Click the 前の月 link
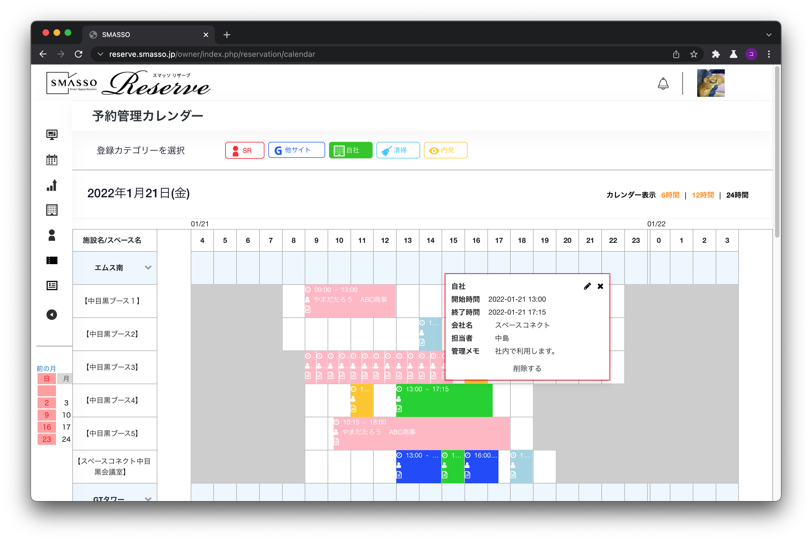Screen dimensions: 812x542 coord(46,368)
